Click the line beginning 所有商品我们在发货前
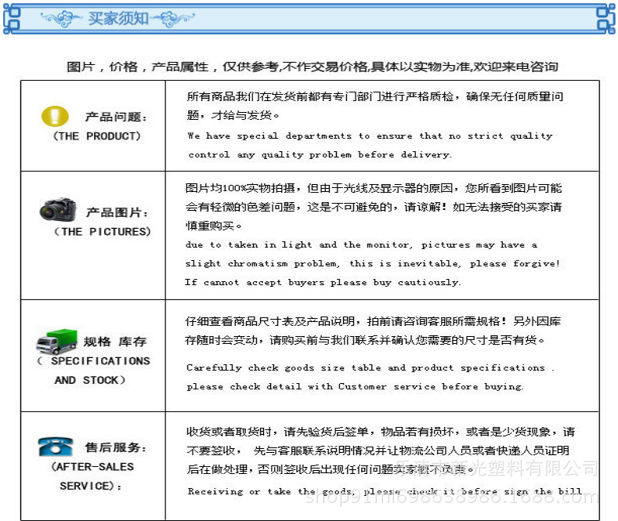The height and width of the screenshot is (521, 618). coord(375,96)
